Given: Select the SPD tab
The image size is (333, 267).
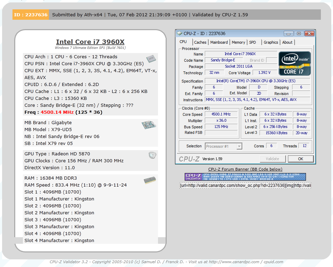Looking at the screenshot, I should (x=253, y=42).
